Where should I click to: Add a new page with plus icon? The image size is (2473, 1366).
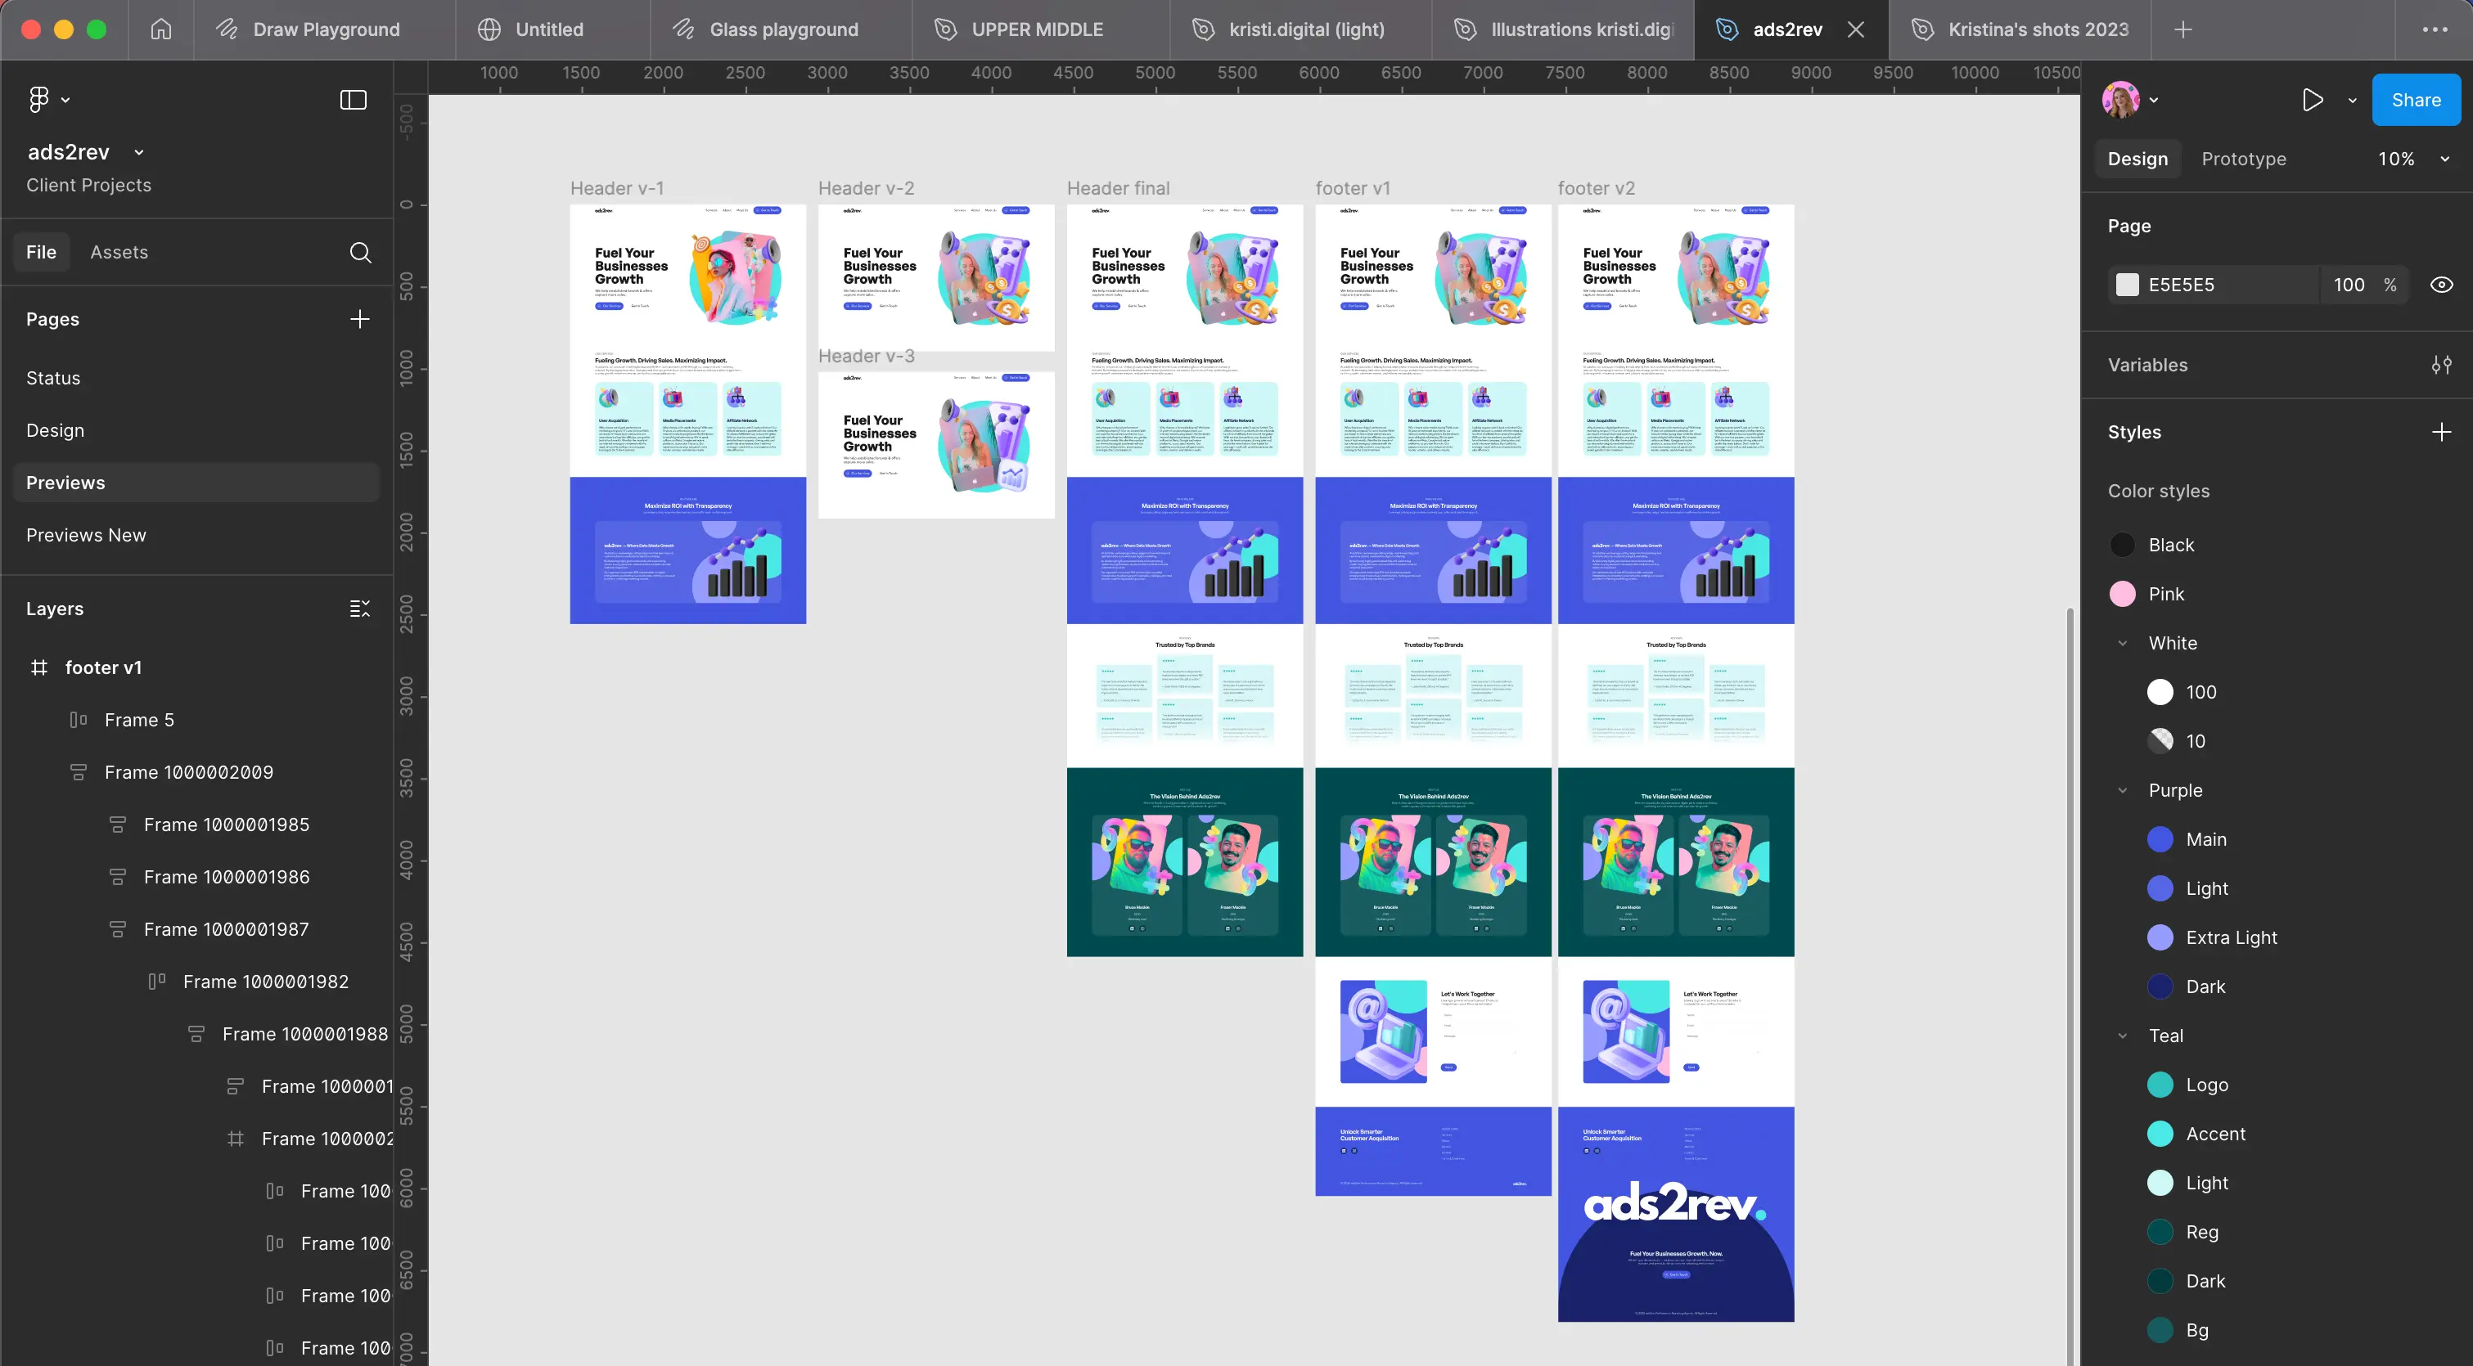click(360, 320)
